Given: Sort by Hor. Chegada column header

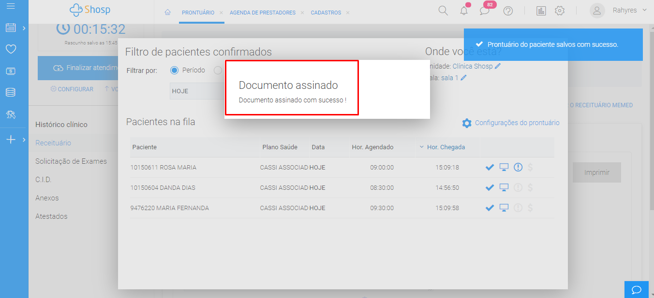Looking at the screenshot, I should click(446, 147).
